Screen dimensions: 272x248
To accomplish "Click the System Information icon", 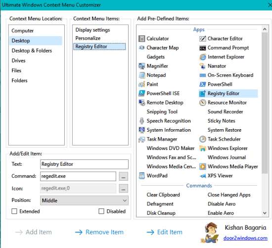I will [141, 130].
